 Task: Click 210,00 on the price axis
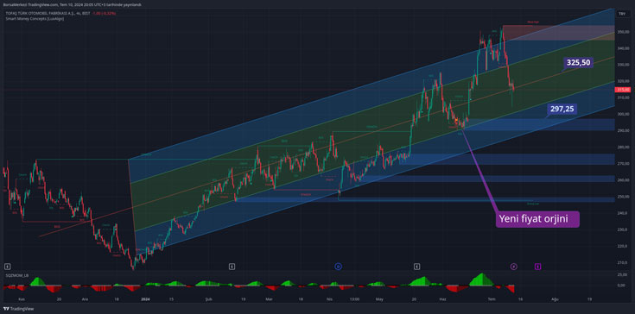point(622,263)
